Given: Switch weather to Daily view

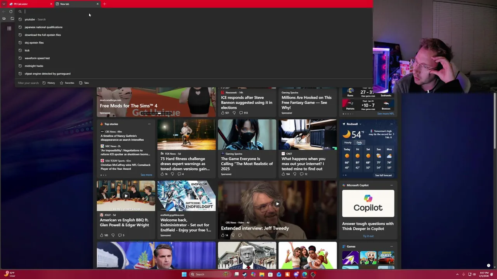Looking at the screenshot, I should [x=359, y=143].
